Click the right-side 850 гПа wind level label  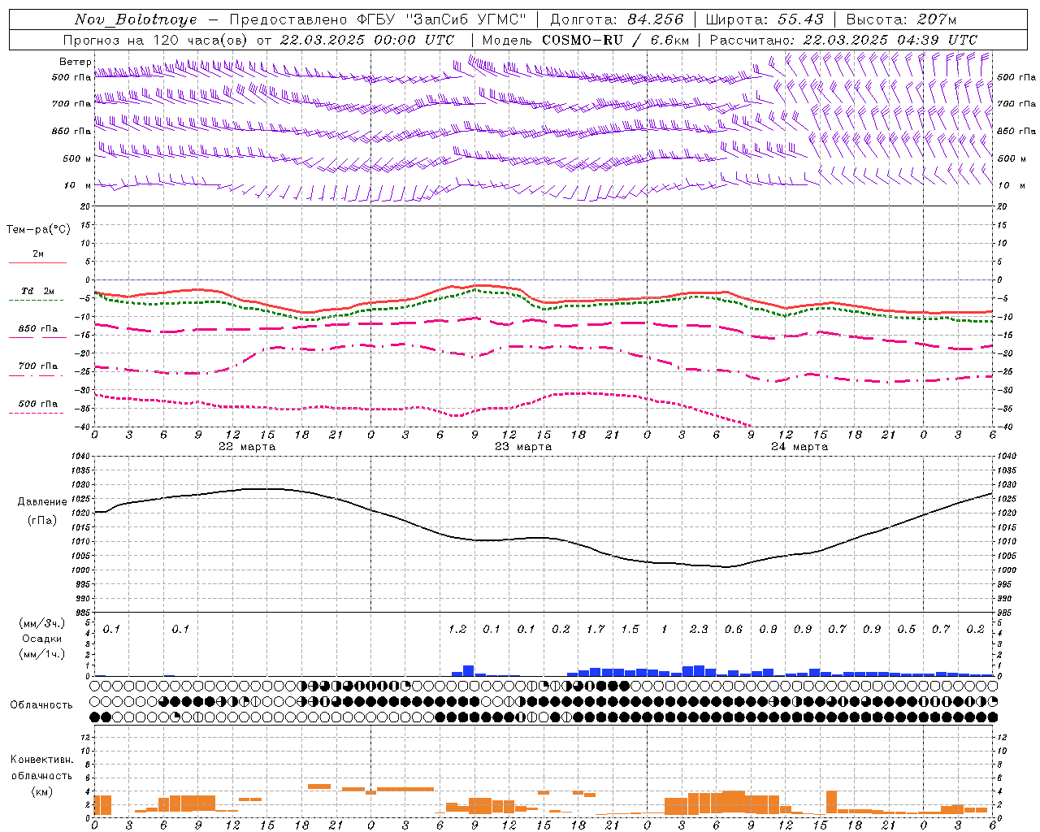tap(1016, 131)
